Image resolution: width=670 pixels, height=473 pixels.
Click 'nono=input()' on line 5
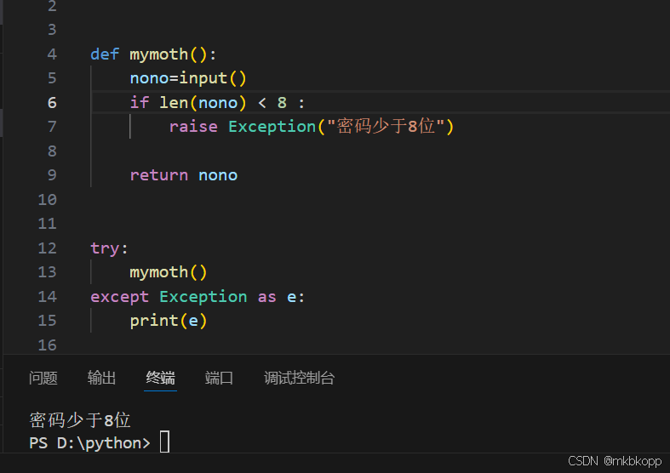[188, 78]
